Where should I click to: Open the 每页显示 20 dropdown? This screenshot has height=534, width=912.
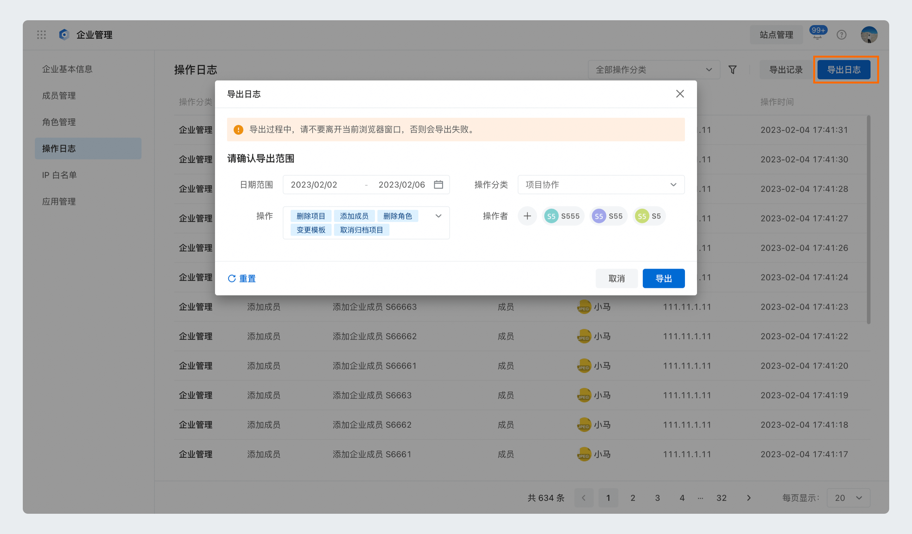tap(848, 498)
